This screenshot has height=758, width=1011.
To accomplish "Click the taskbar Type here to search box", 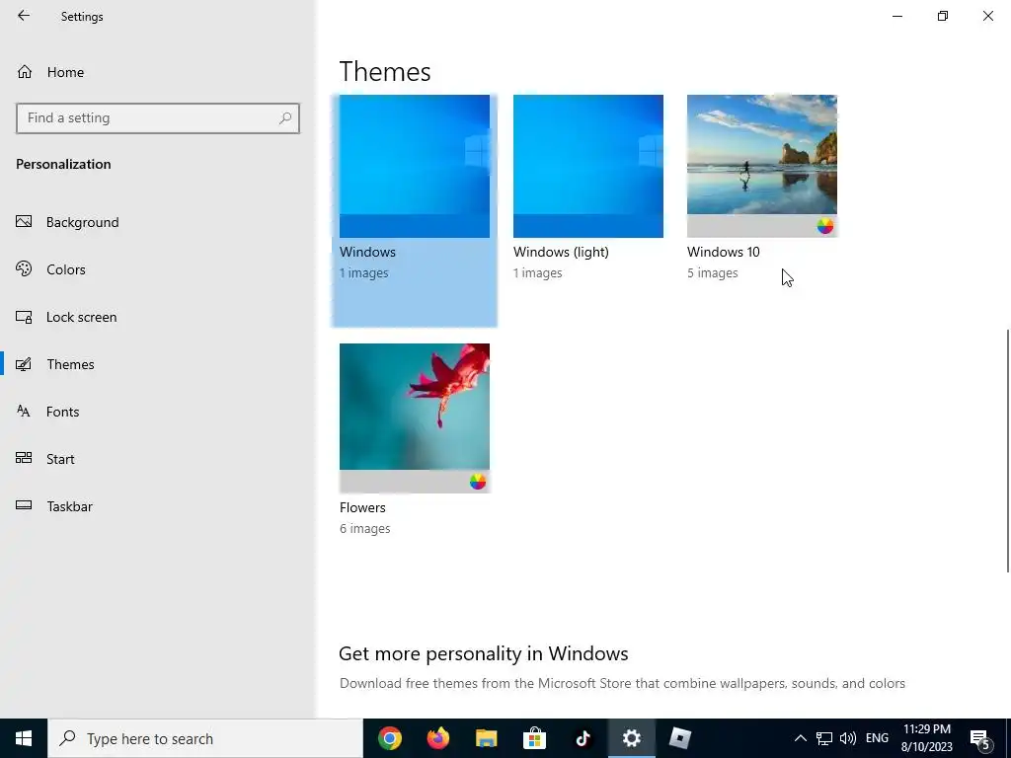I will coord(205,738).
